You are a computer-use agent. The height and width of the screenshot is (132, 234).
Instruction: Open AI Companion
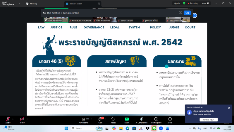141,120
